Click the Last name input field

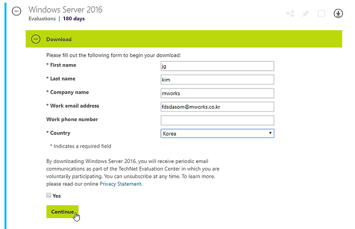217,79
